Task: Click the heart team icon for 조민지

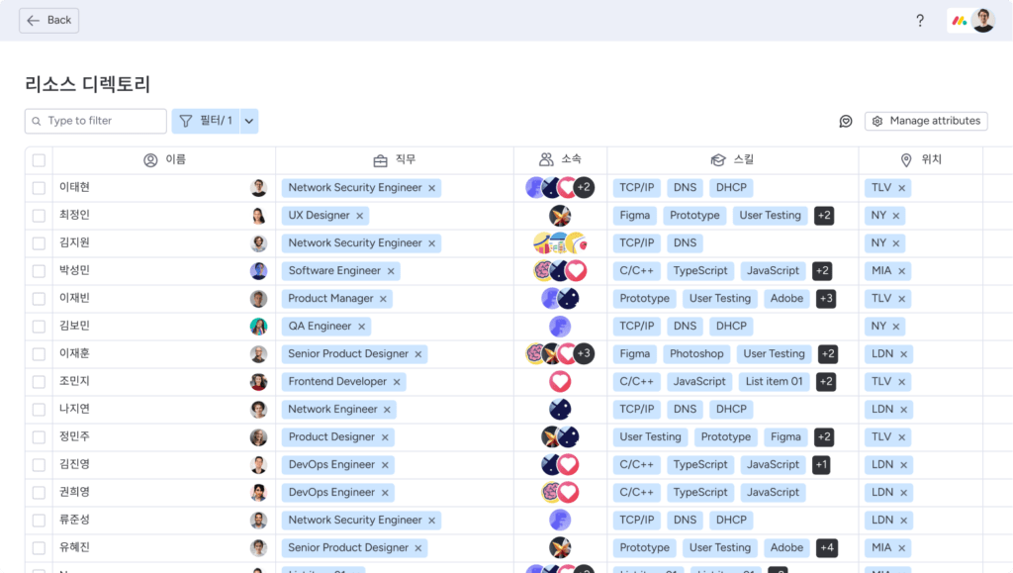Action: pyautogui.click(x=560, y=382)
